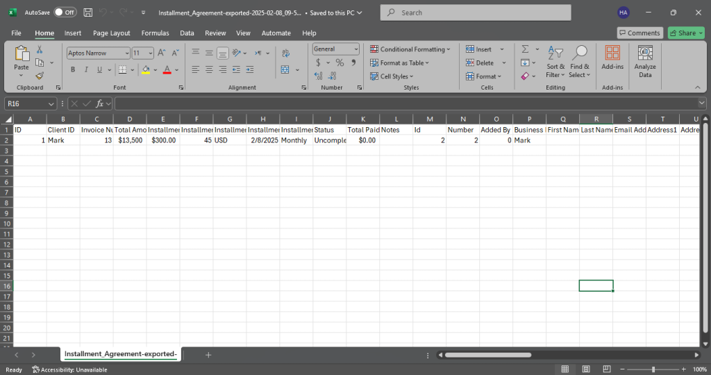Switch to the Formulas tab

click(155, 33)
